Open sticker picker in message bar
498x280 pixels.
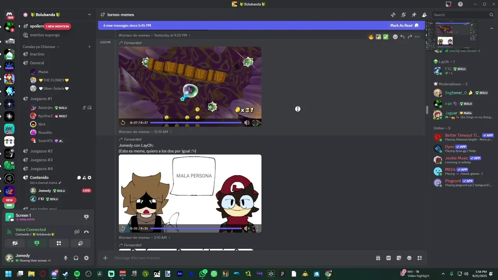399,258
